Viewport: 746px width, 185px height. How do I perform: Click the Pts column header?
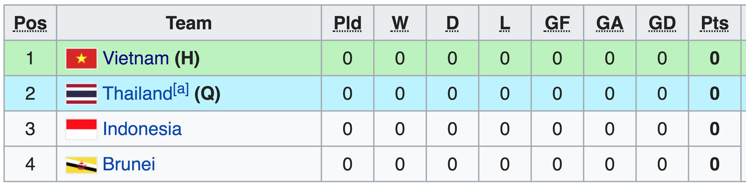click(714, 23)
